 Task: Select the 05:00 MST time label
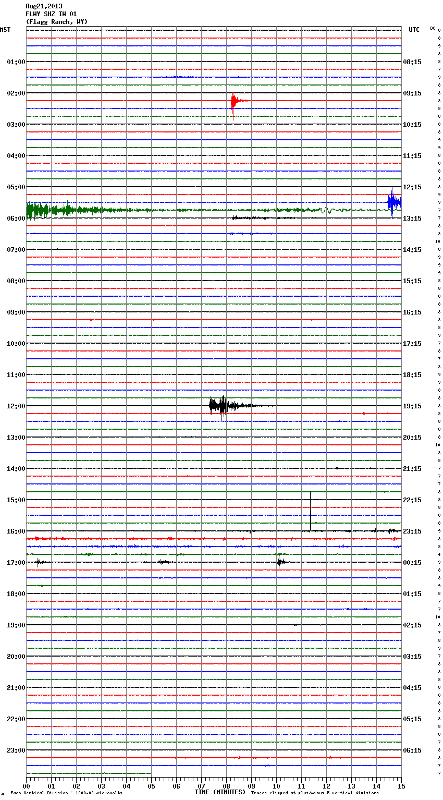tap(16, 187)
